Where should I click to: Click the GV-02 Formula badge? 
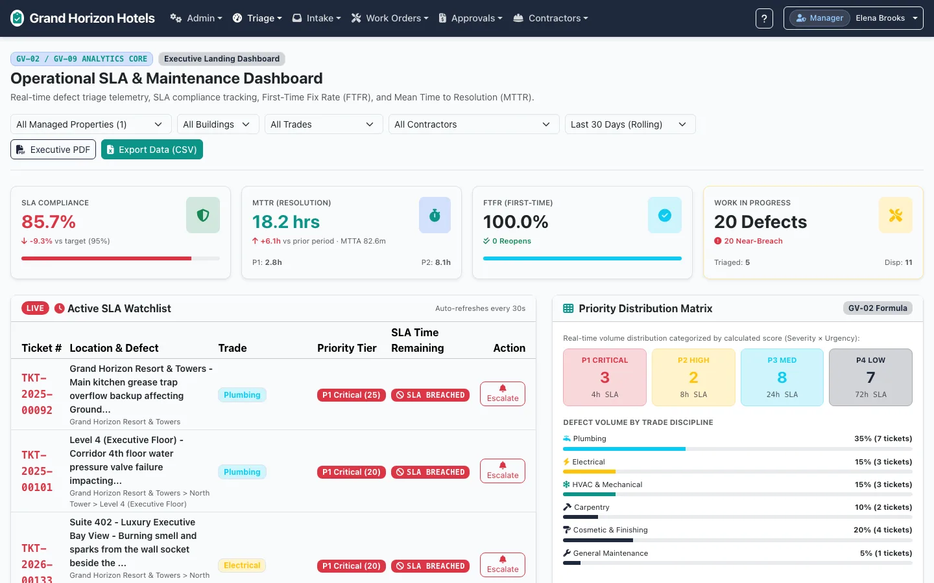(x=878, y=308)
